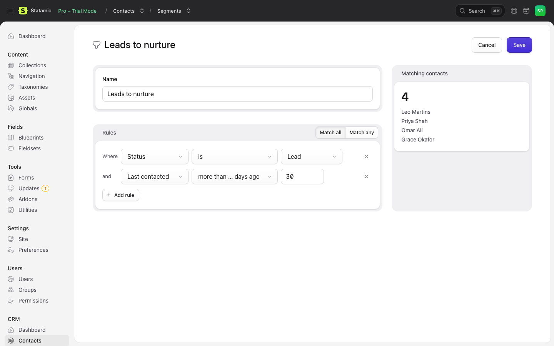Select the Match all toggle
The image size is (554, 346).
pos(330,133)
